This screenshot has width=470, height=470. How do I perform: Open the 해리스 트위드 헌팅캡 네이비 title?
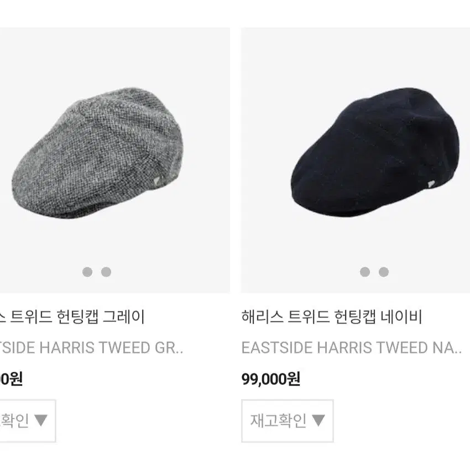(332, 317)
